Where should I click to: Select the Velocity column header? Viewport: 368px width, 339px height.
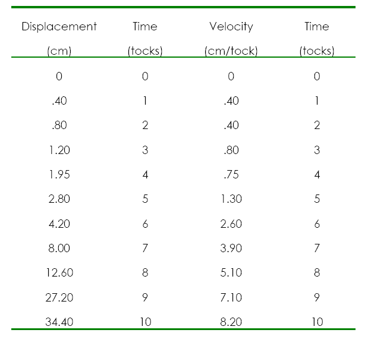tap(231, 27)
